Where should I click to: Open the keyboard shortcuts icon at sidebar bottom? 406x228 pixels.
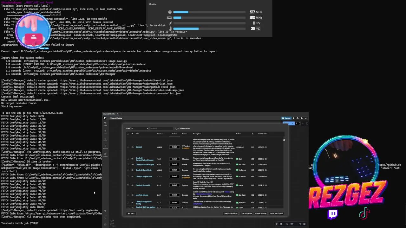point(105,224)
